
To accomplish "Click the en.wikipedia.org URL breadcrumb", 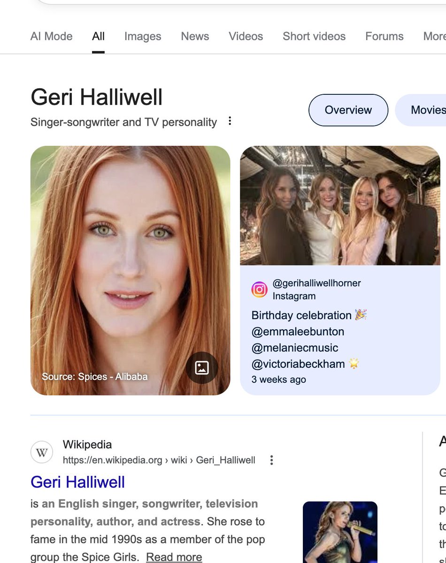I will (x=159, y=460).
